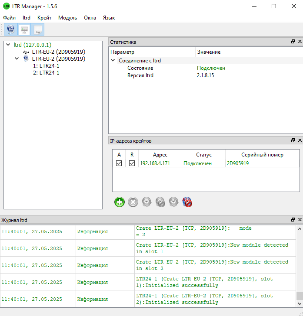Viewport: 303px width, 316px height.
Task: Close the Журнал ltrd panel
Action: 300,220
